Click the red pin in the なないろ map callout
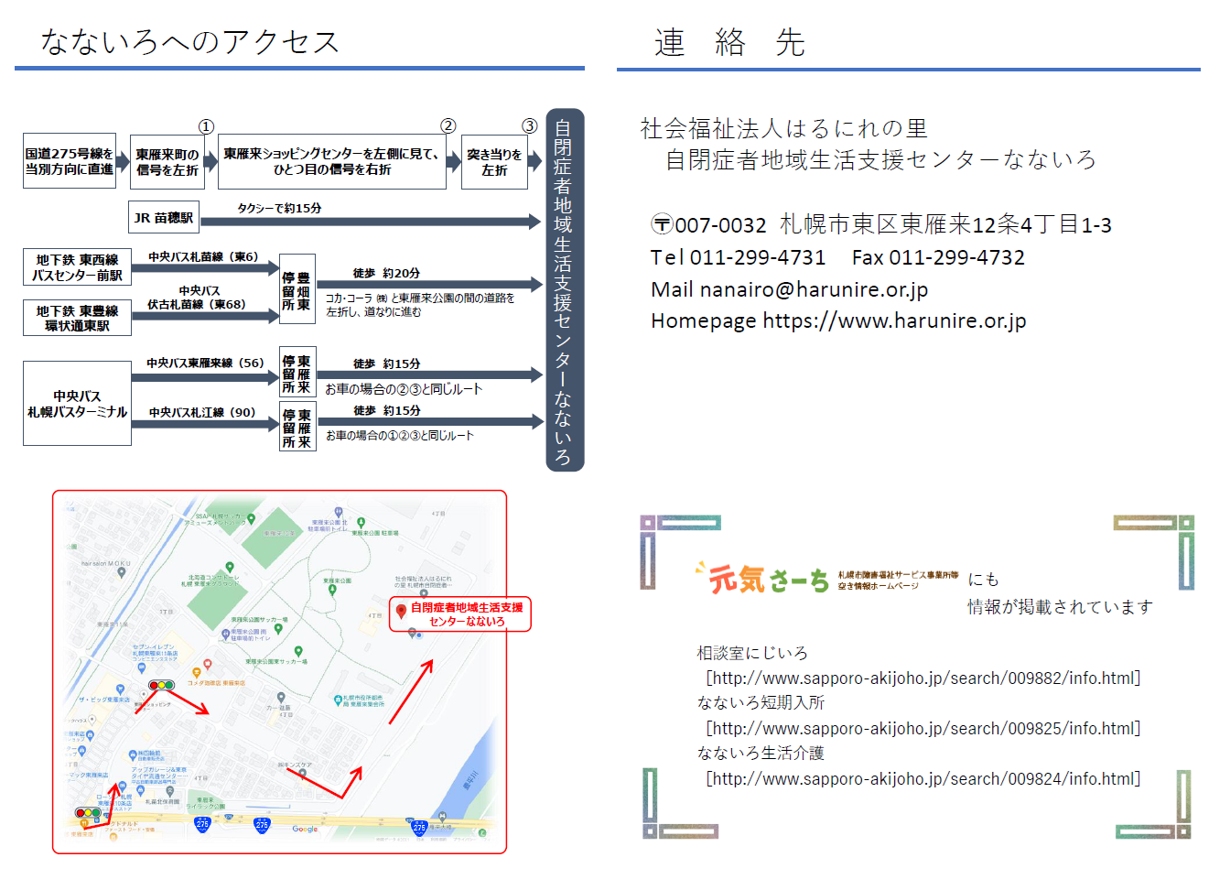 (x=401, y=612)
